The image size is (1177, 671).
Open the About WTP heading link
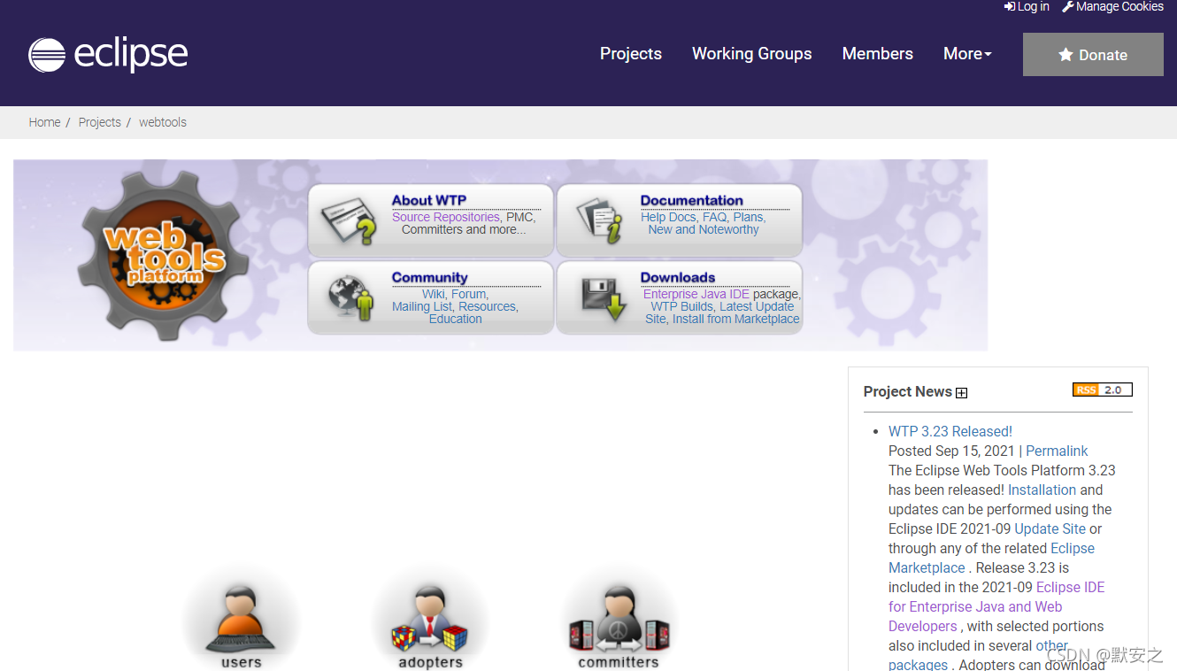click(429, 200)
